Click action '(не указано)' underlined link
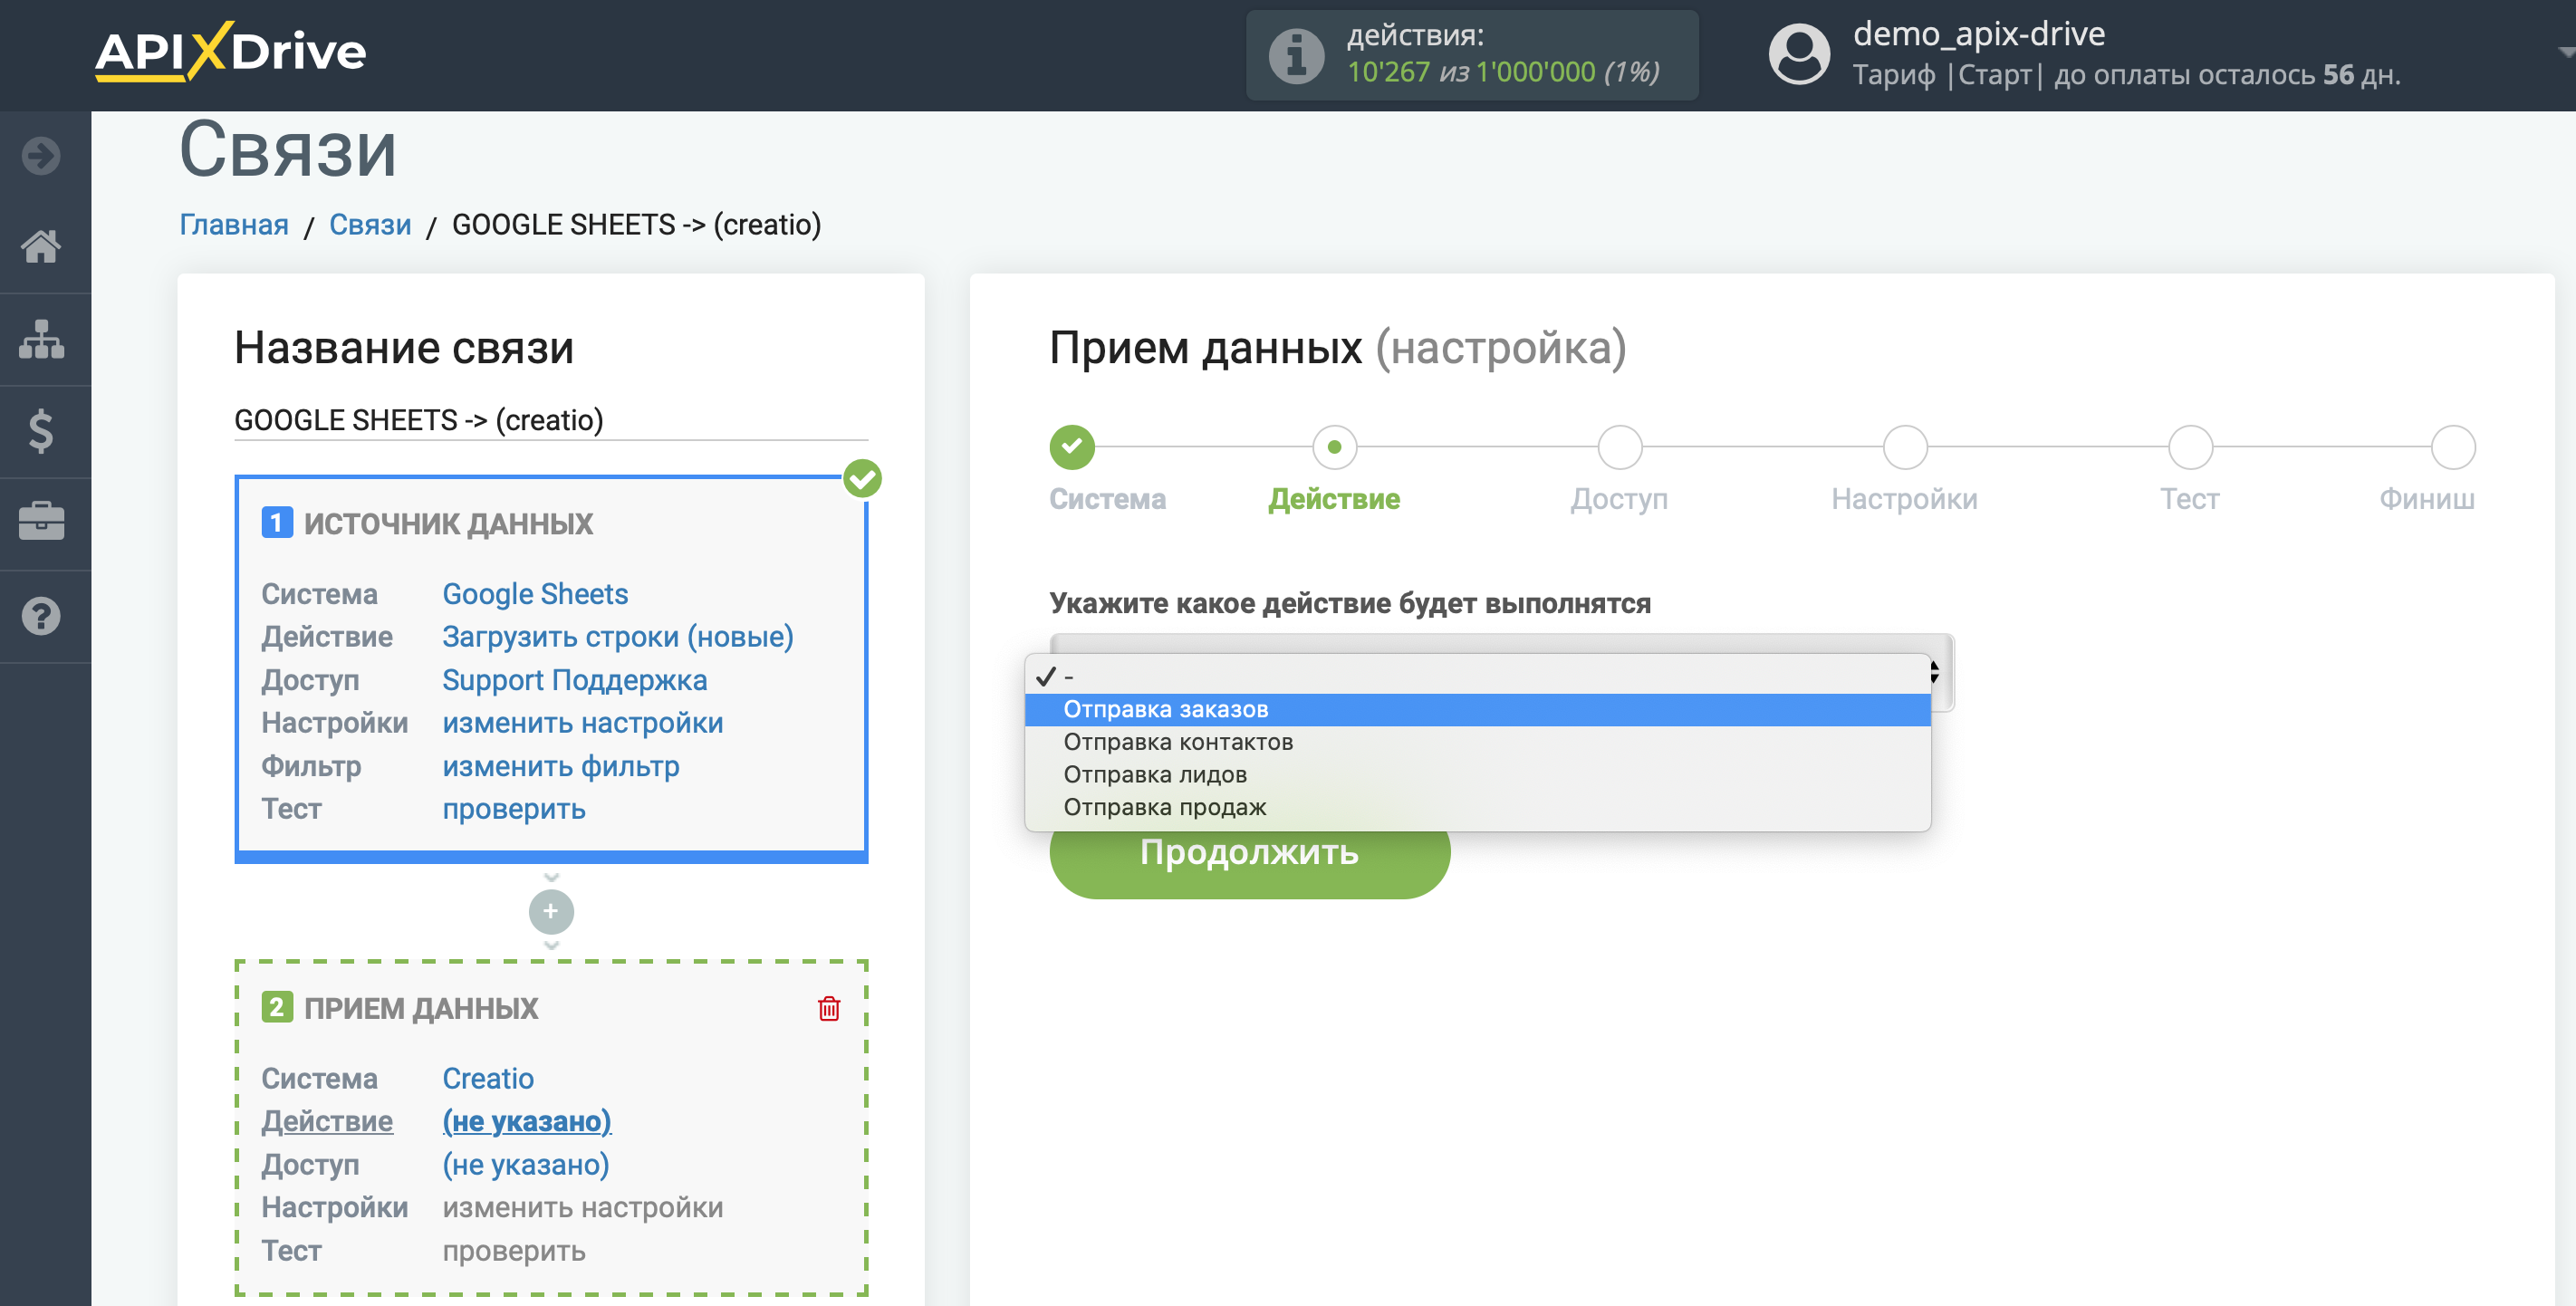 tap(527, 1122)
